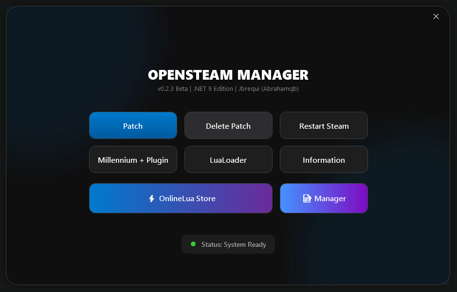Select Delete Patch

click(228, 125)
